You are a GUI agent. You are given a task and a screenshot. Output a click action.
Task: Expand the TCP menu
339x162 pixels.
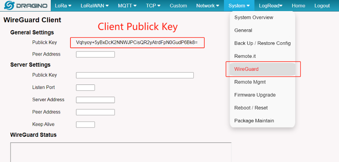154,6
